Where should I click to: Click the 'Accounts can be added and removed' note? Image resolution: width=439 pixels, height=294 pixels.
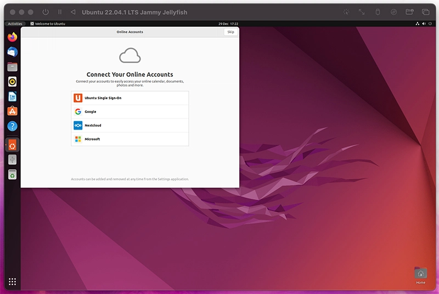point(130,179)
